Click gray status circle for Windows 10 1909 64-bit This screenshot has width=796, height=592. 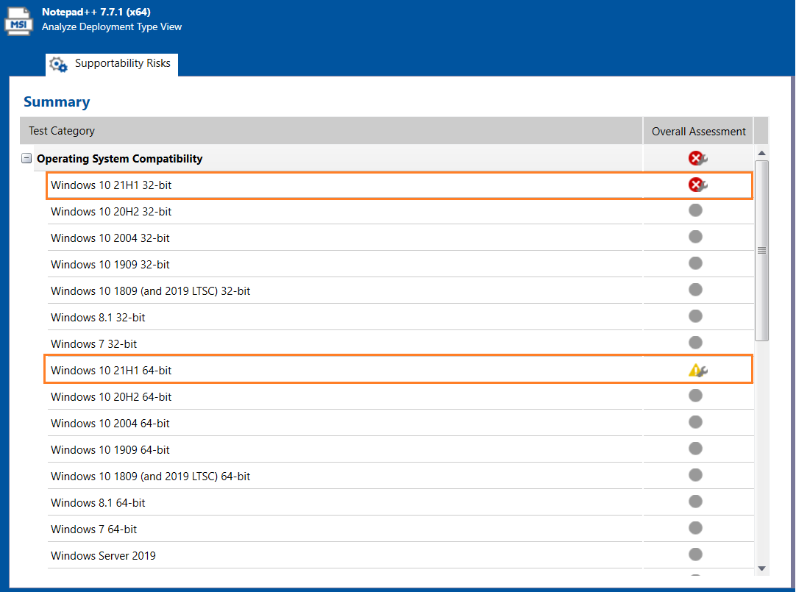695,449
